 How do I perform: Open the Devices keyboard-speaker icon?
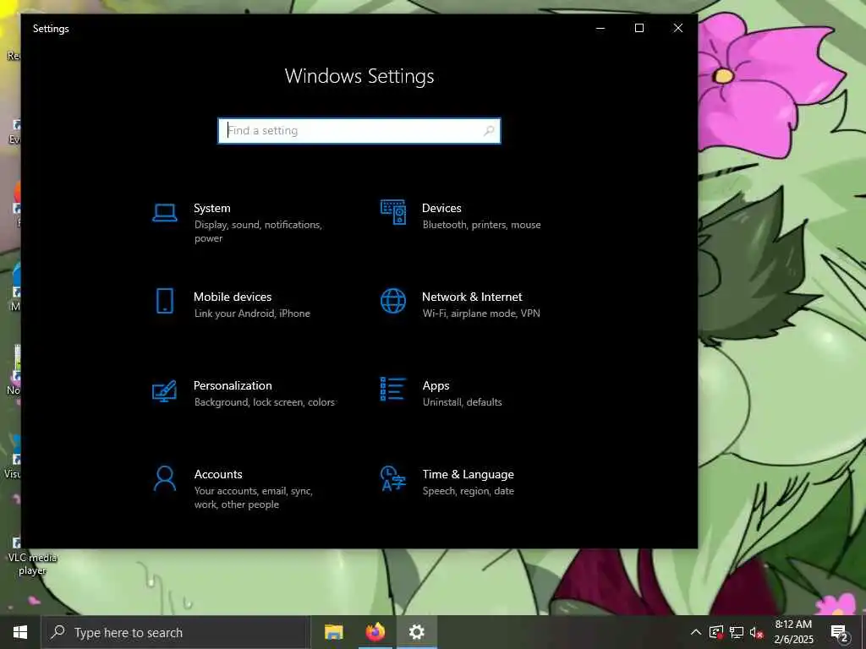[393, 212]
